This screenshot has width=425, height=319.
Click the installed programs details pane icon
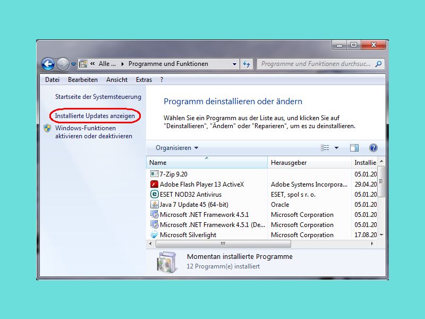167,262
